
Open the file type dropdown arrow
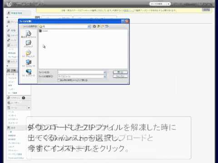coord(104,77)
